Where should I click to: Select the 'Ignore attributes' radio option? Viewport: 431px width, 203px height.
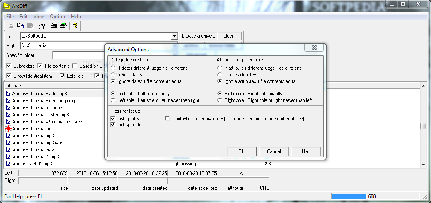[x=219, y=75]
